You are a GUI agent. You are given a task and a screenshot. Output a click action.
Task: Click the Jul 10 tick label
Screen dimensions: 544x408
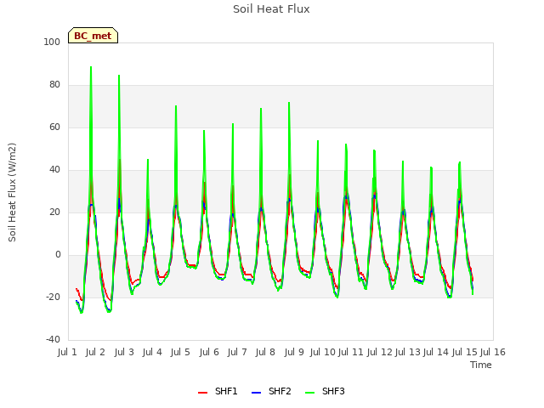[323, 352]
